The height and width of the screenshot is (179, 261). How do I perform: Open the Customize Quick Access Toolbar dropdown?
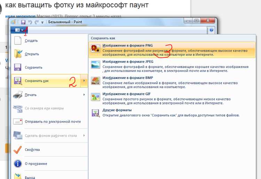42,23
